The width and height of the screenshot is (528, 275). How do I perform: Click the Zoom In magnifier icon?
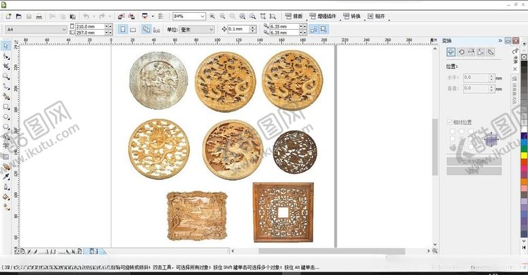tap(213, 16)
